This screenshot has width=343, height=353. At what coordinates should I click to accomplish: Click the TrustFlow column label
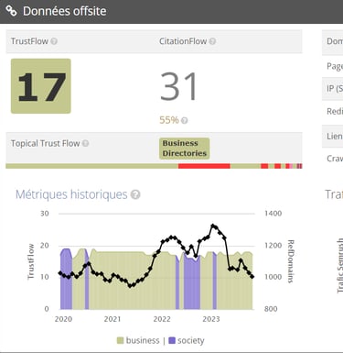29,41
